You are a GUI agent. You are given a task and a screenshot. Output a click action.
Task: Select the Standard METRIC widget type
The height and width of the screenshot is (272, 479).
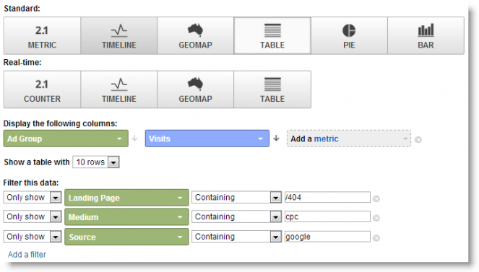tap(42, 35)
